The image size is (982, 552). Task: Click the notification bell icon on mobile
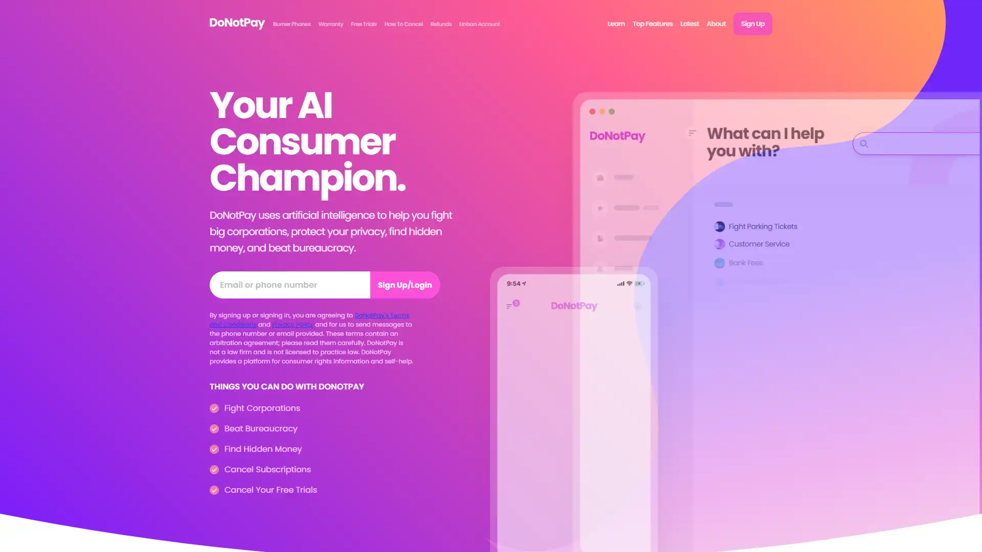click(x=637, y=305)
